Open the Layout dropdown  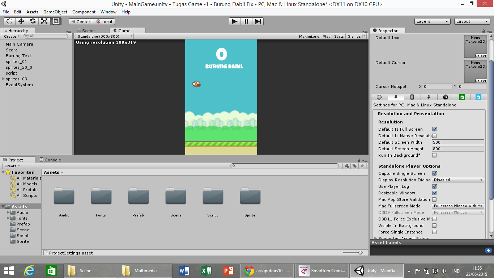pos(472,21)
